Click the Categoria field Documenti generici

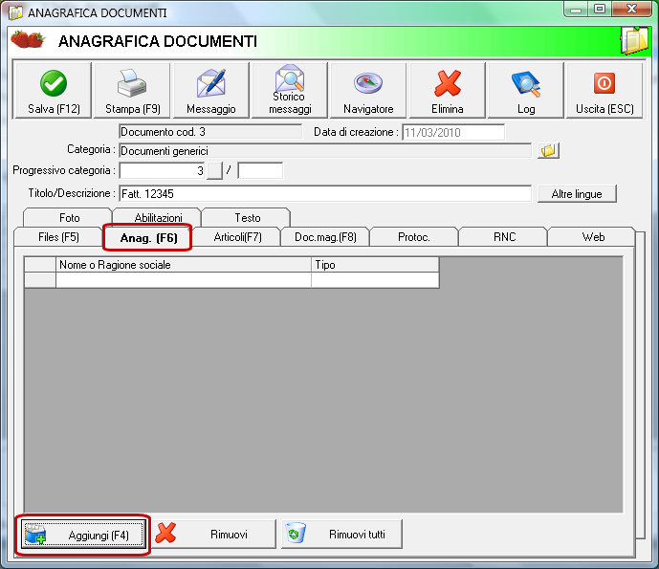tap(325, 150)
